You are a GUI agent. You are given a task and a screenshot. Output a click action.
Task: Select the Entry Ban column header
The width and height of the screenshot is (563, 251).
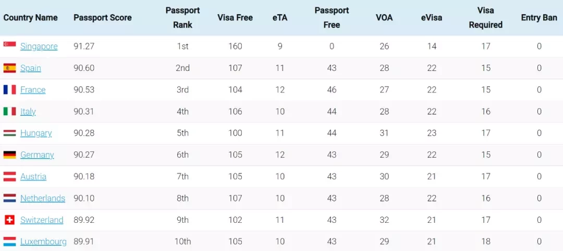(x=539, y=18)
